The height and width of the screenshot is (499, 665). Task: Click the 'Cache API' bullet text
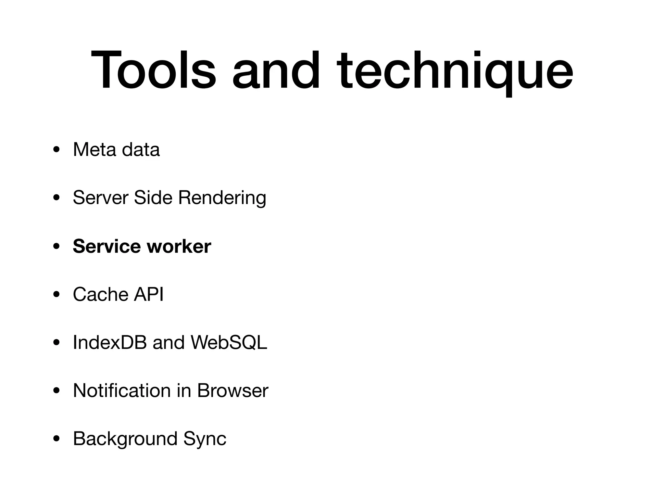point(118,294)
